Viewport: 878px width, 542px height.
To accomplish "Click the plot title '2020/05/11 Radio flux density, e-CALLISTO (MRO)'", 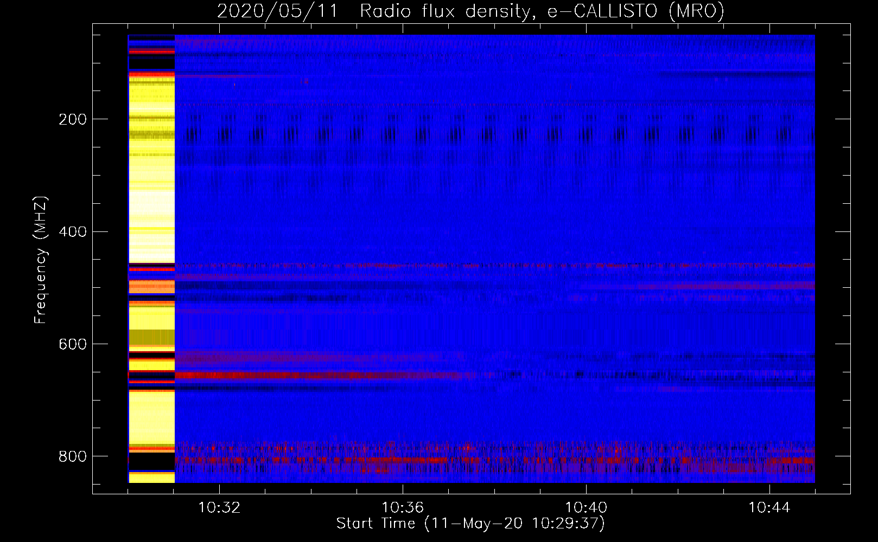I will tap(470, 11).
